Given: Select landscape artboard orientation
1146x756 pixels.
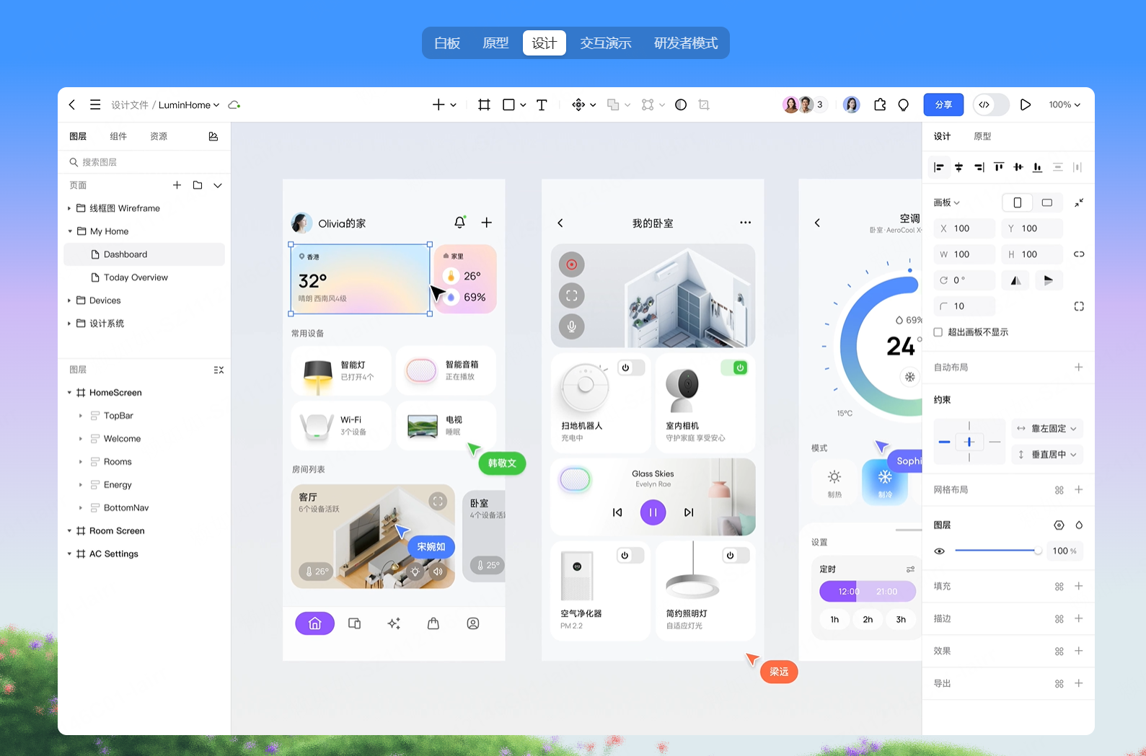Looking at the screenshot, I should (x=1047, y=203).
